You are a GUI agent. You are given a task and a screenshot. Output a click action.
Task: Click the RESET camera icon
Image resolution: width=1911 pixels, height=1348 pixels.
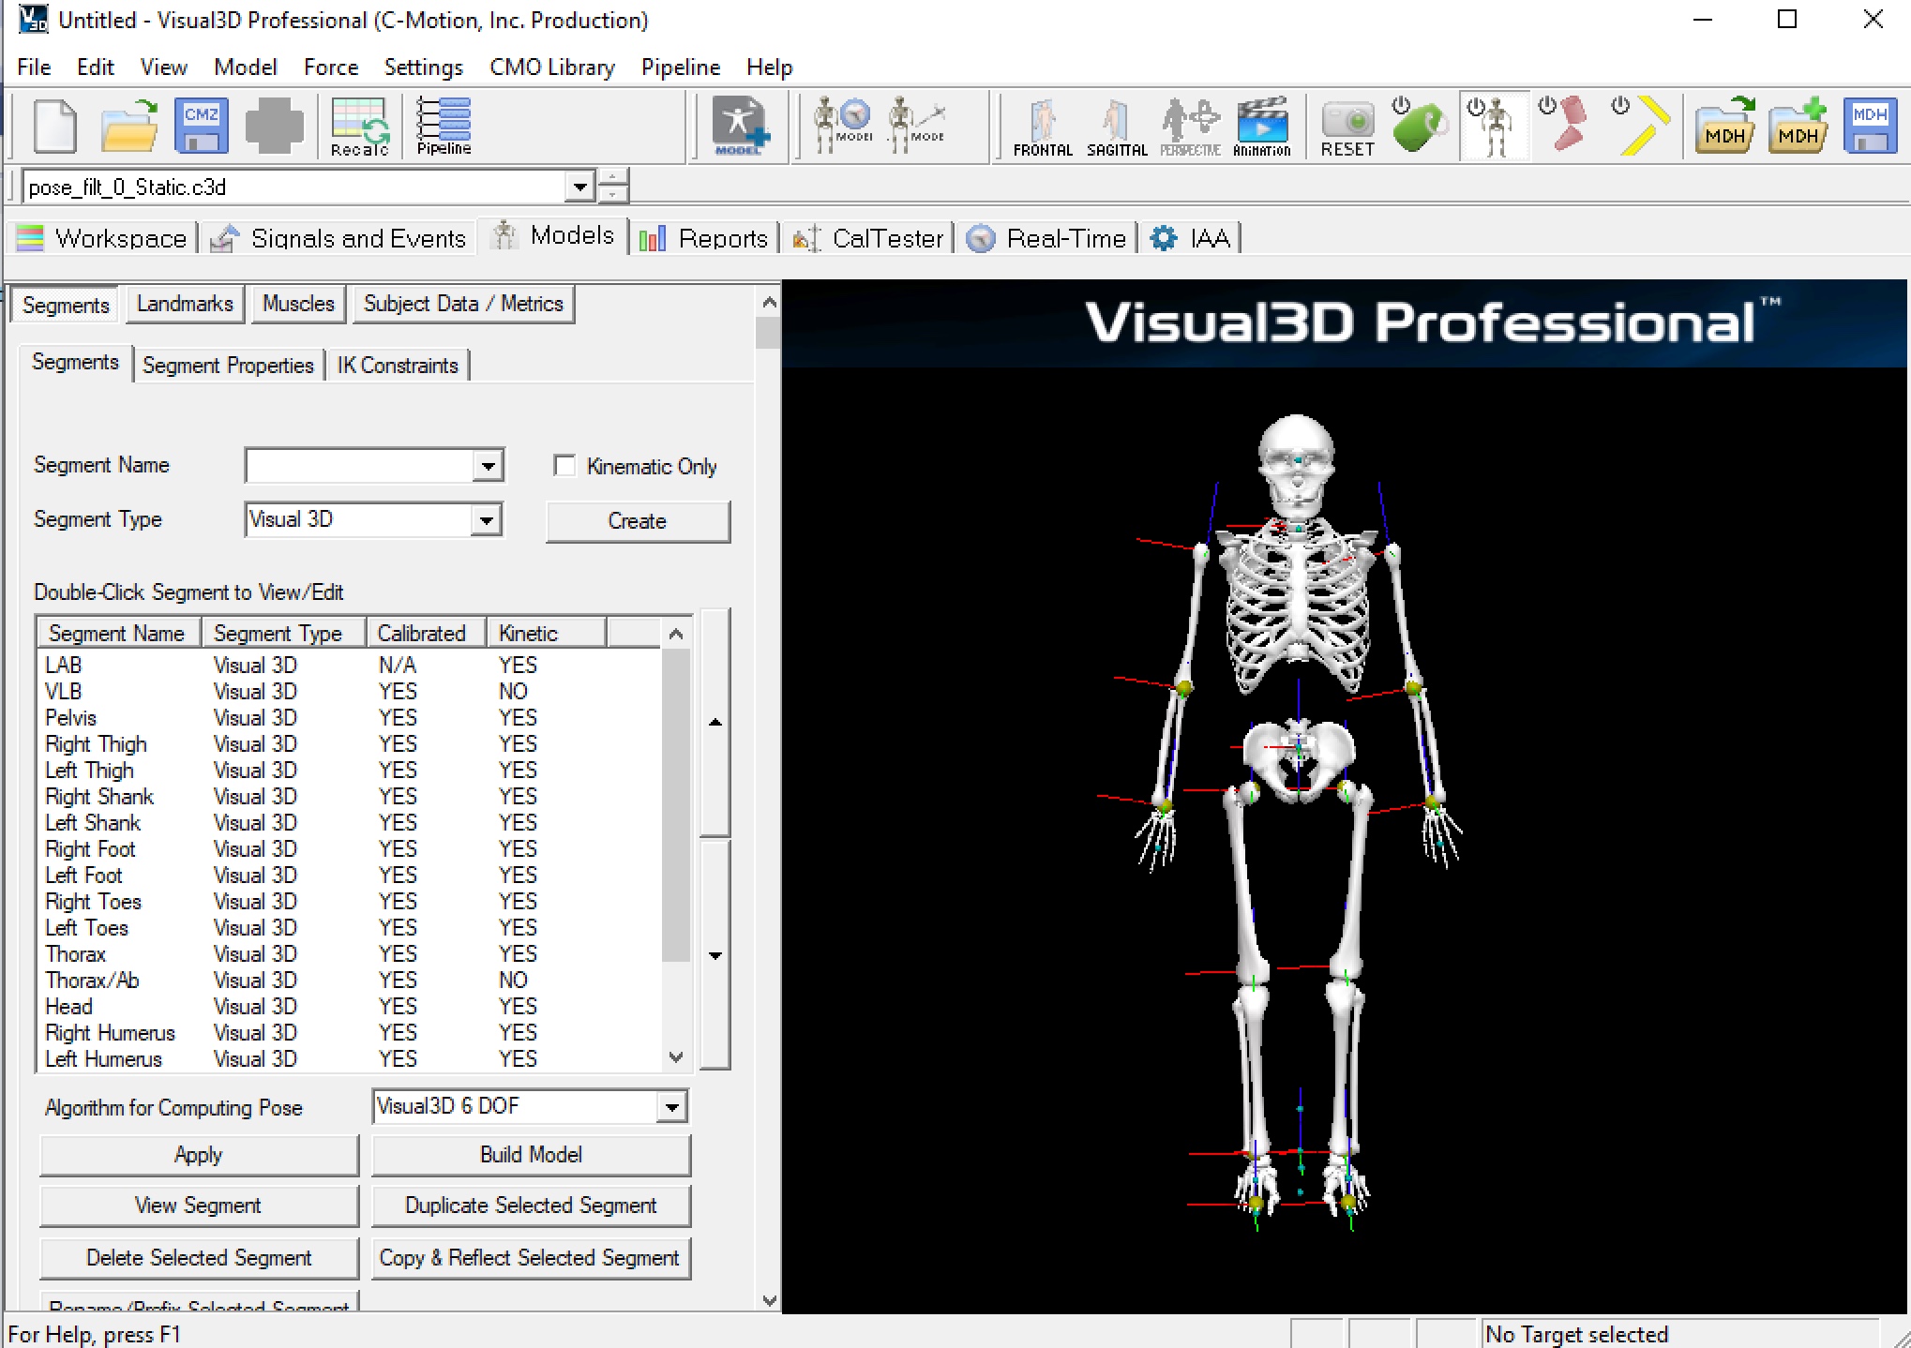click(1347, 127)
